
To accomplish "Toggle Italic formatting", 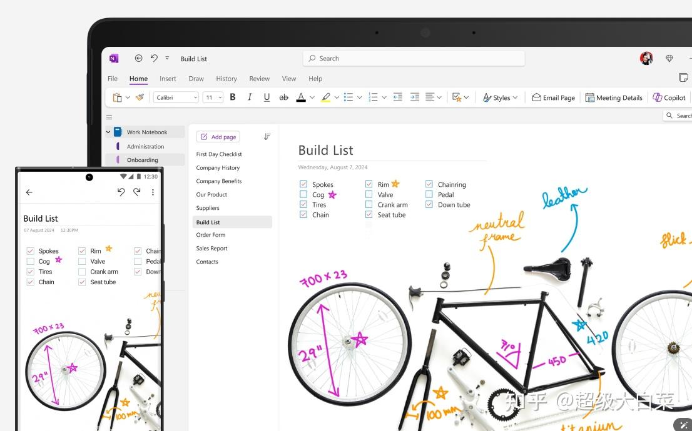I will [250, 97].
